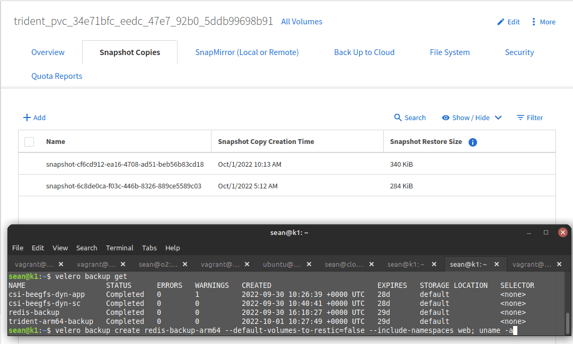The width and height of the screenshot is (573, 344).
Task: Close the sean@k1 terminal window
Action: (x=563, y=232)
